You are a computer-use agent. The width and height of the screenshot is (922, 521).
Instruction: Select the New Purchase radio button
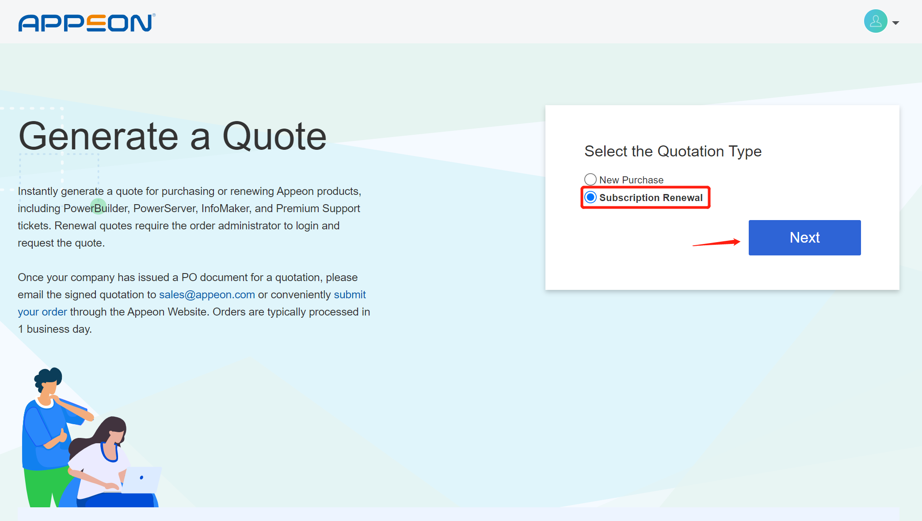pyautogui.click(x=591, y=179)
